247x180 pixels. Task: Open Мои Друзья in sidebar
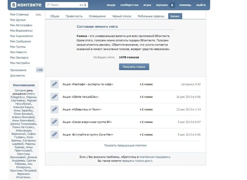click(18, 20)
